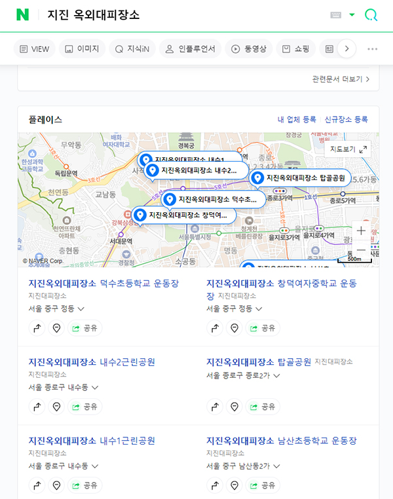Show 탑골공원 location pin
The image size is (393, 499).
pyautogui.click(x=234, y=407)
